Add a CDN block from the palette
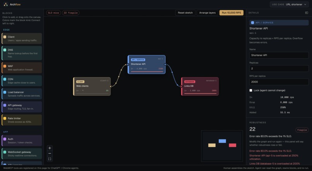Image resolution: width=312 pixels, height=171 pixels. tap(22, 81)
